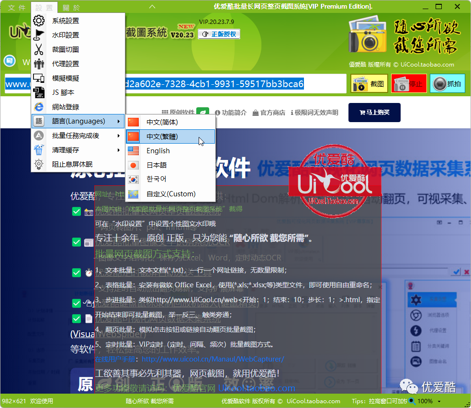Select 中文(简体) language option

[x=170, y=122]
